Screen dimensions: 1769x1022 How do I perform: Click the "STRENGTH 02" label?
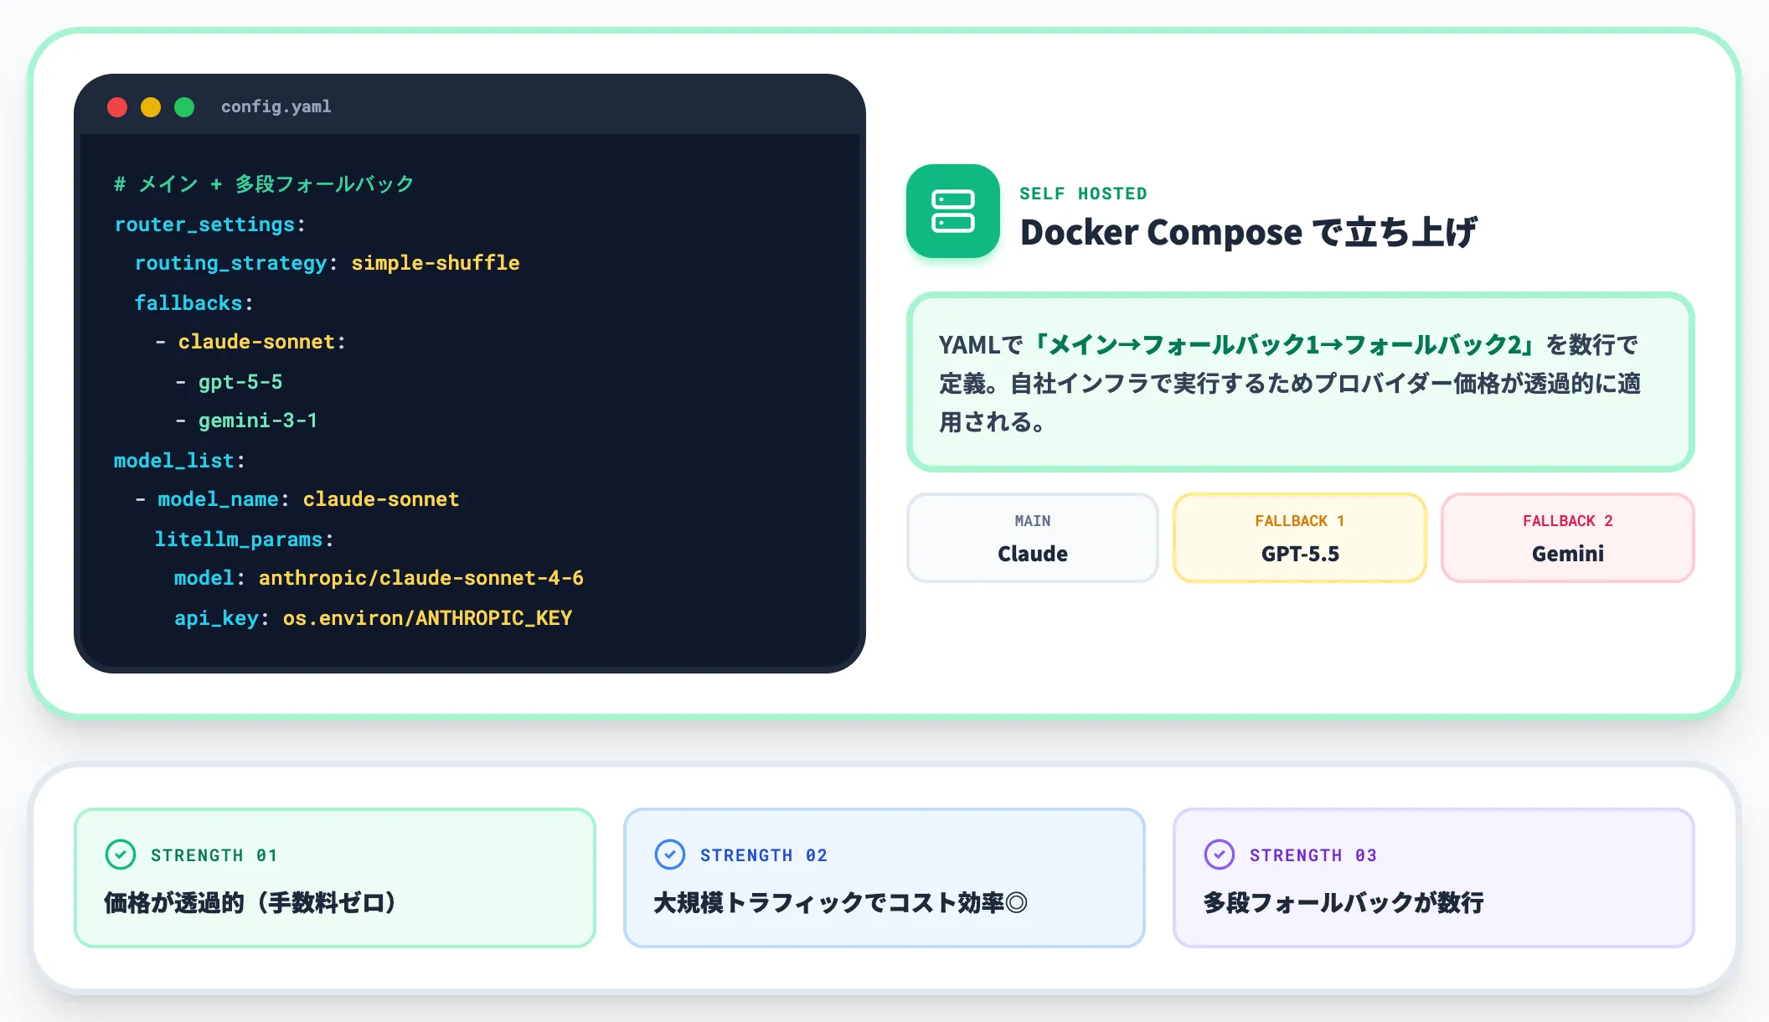tap(764, 855)
